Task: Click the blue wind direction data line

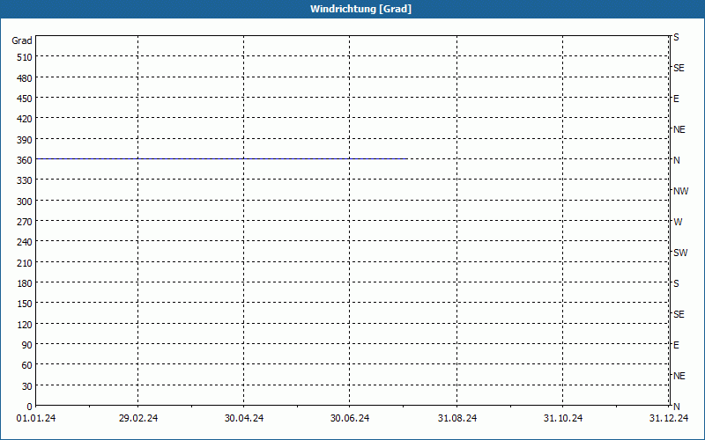Action: tap(220, 158)
